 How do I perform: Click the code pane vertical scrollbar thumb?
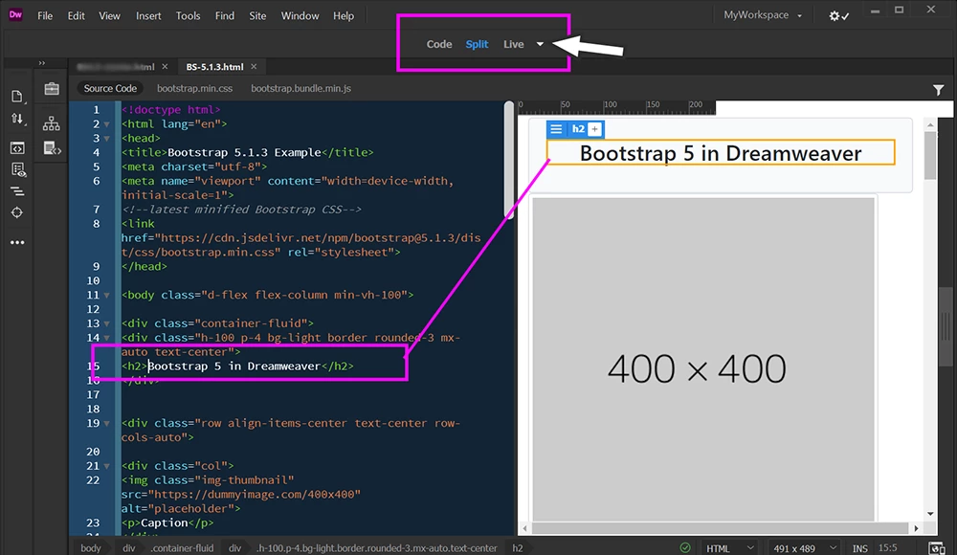508,160
